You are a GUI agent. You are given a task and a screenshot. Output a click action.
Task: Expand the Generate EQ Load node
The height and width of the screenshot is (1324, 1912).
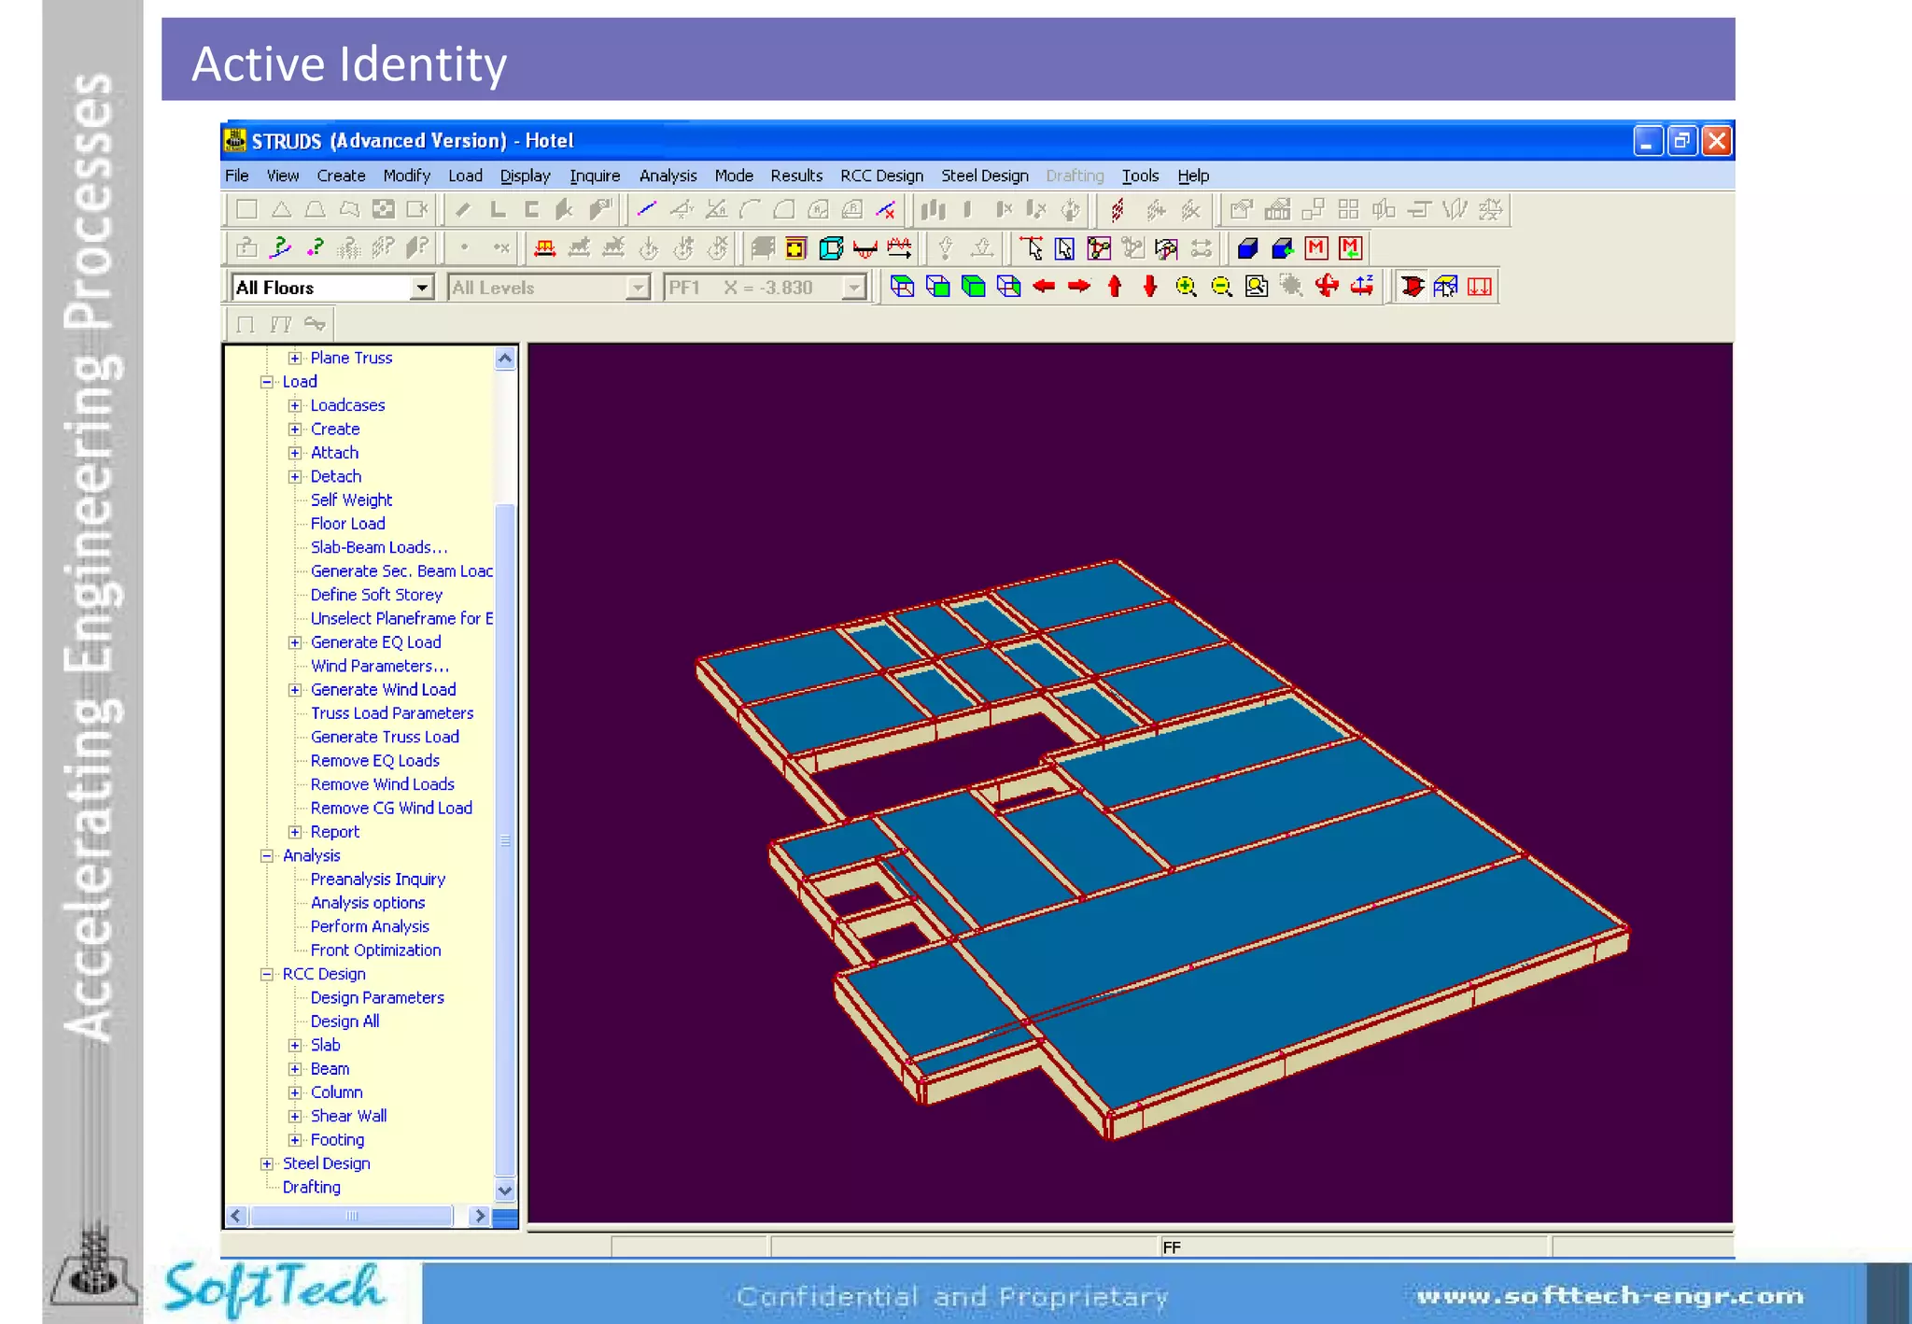(x=295, y=642)
